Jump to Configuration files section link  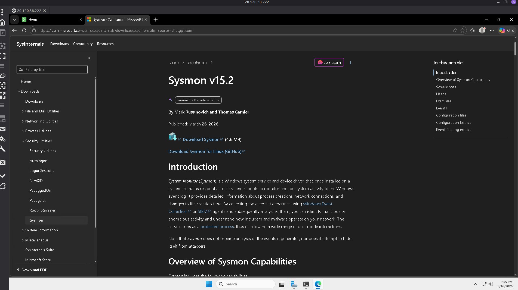[x=451, y=115]
